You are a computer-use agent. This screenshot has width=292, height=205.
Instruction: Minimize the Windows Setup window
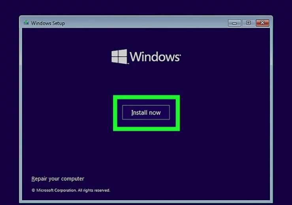234,23
